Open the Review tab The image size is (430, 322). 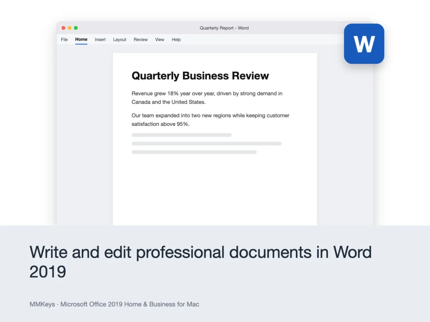tap(140, 39)
